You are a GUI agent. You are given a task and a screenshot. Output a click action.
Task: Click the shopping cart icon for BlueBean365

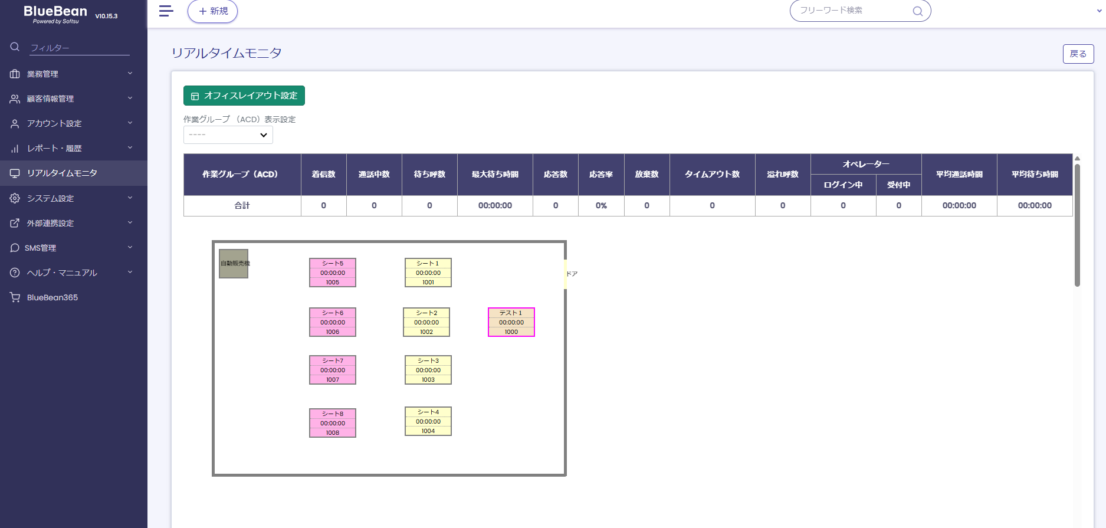pos(15,297)
